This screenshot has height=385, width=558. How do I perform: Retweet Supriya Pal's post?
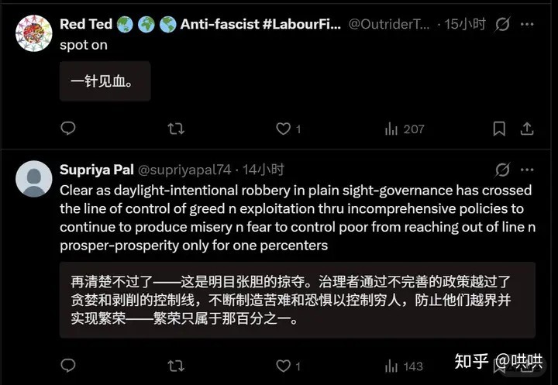pyautogui.click(x=176, y=366)
